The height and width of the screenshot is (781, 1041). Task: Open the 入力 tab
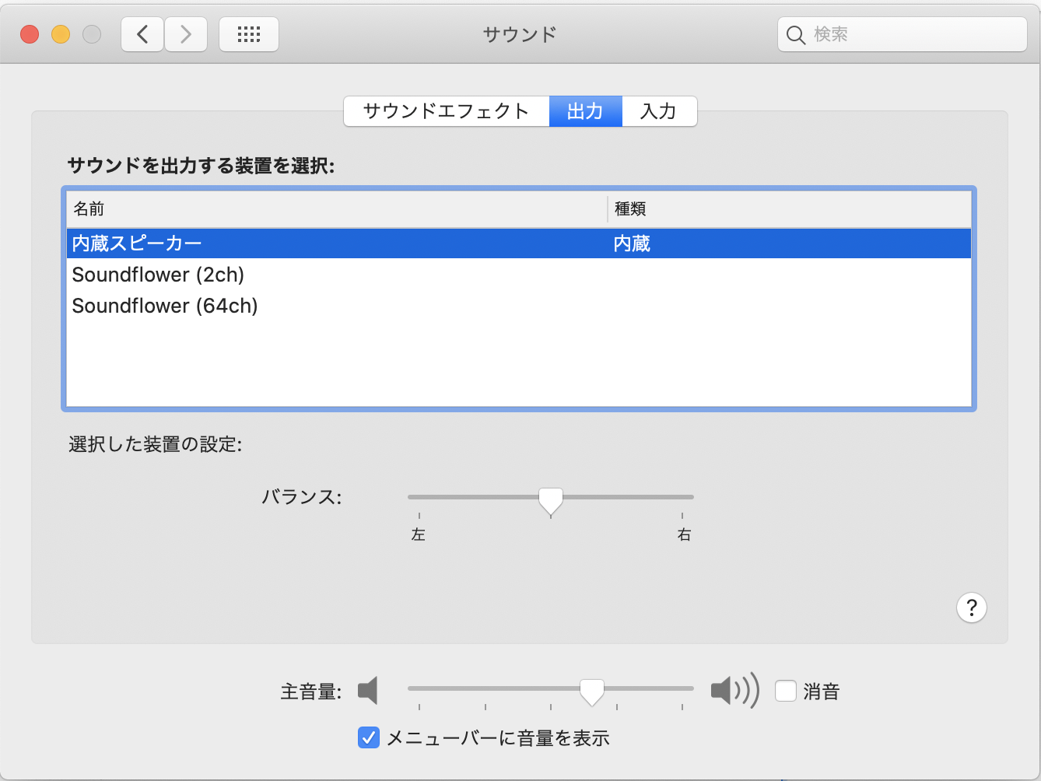tap(659, 111)
